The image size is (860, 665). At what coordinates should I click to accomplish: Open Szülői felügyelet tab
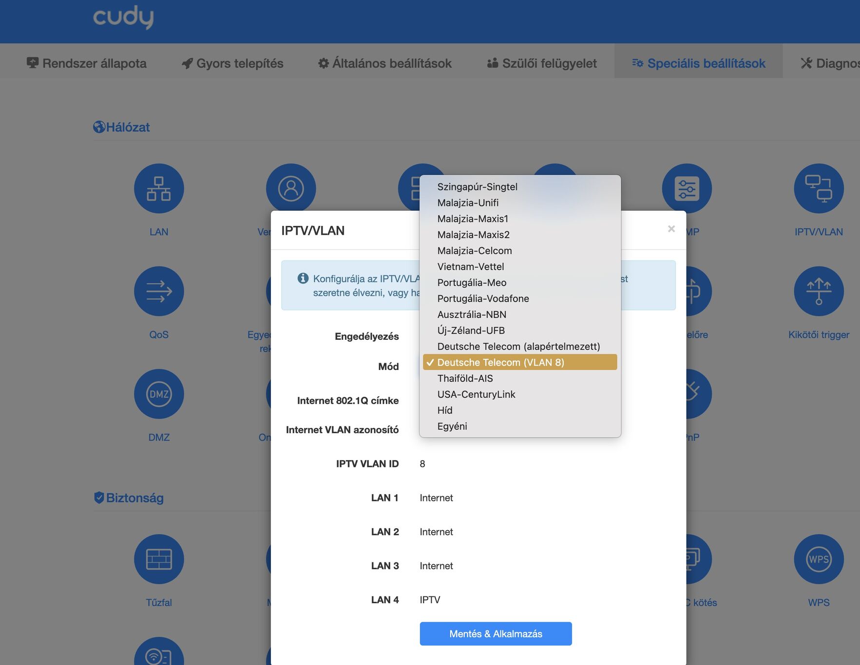[542, 63]
